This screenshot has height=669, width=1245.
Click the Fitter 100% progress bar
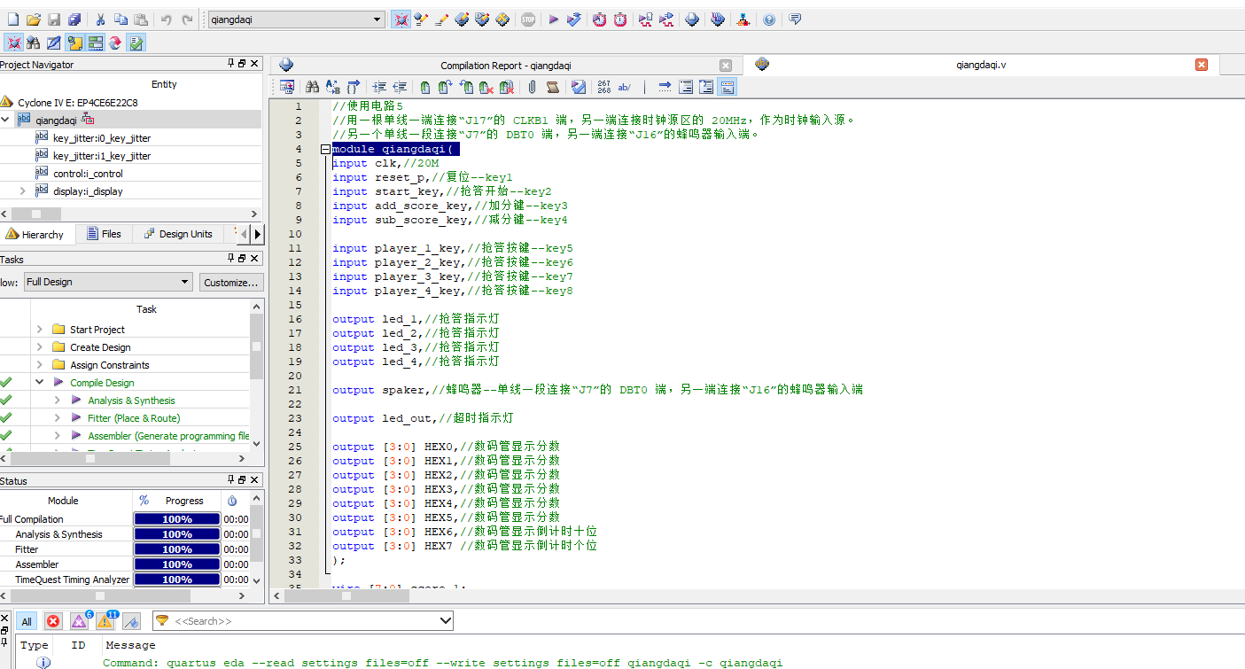[176, 549]
